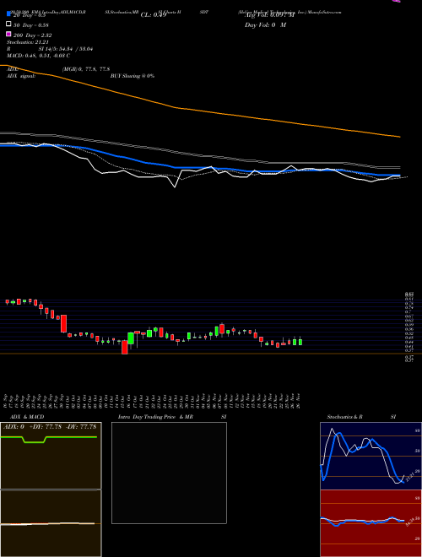This screenshot has height=557, width=422.
Task: Click the 'SI 14/3: 34.34 / 33.04' value
Action: click(66, 49)
